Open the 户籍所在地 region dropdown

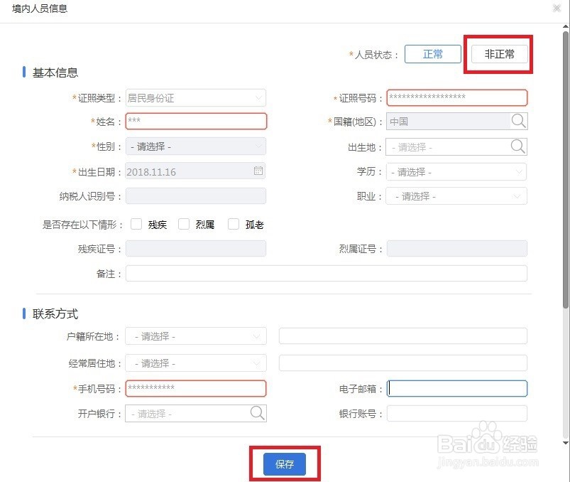coord(196,336)
